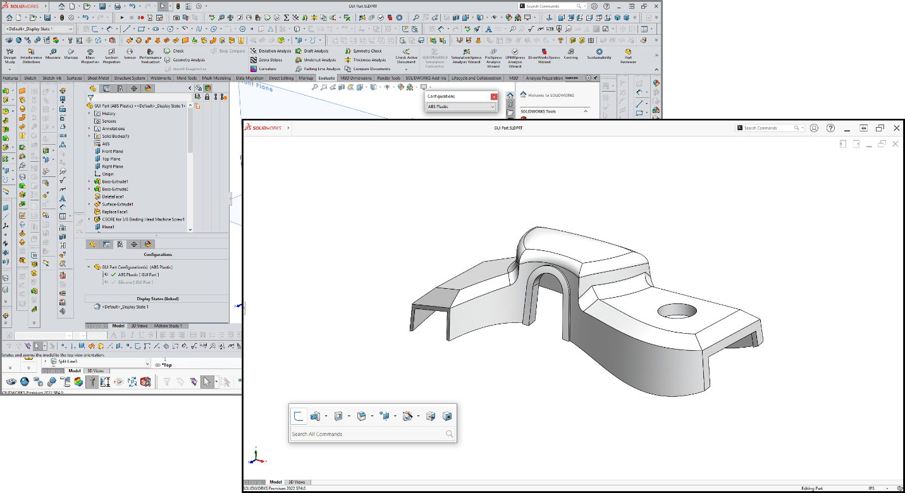Expand Boss-Extrude1 feature
This screenshot has height=493, width=905.
click(x=89, y=182)
